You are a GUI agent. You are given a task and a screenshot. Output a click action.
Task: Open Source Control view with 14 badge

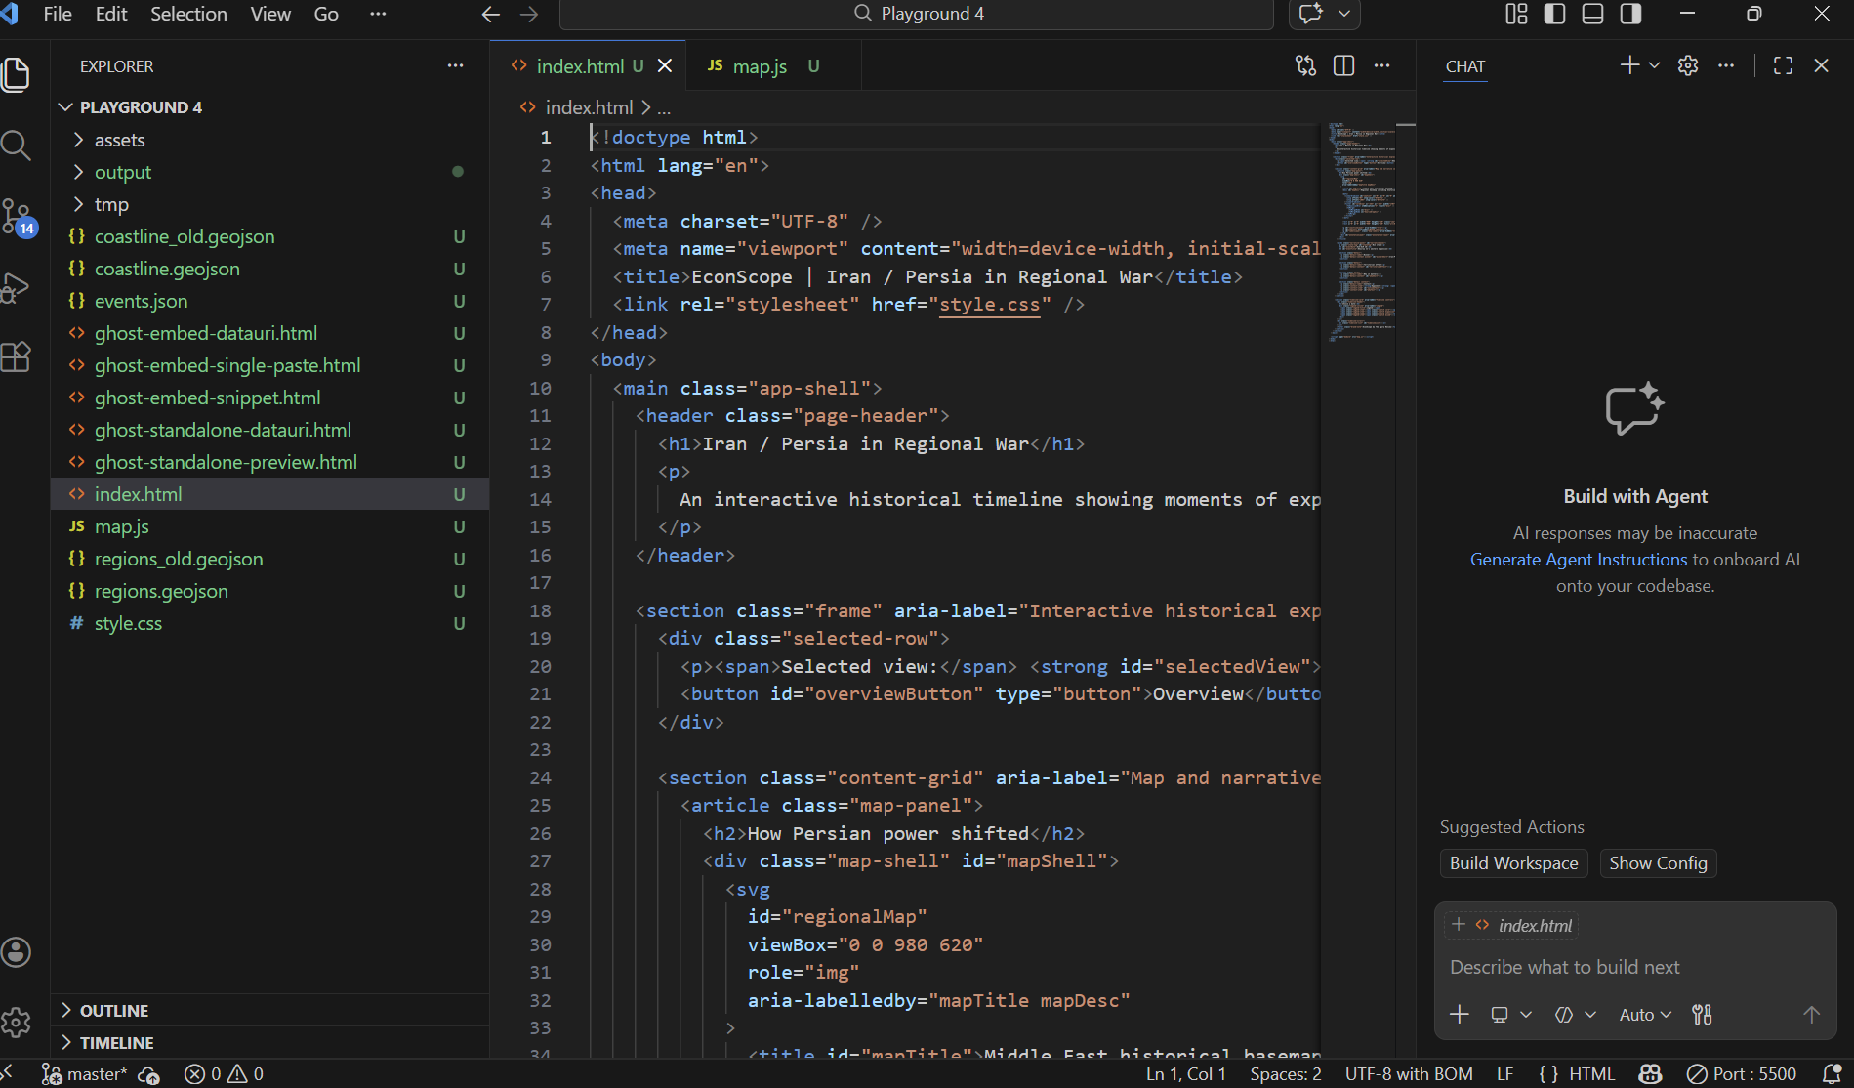coord(17,216)
